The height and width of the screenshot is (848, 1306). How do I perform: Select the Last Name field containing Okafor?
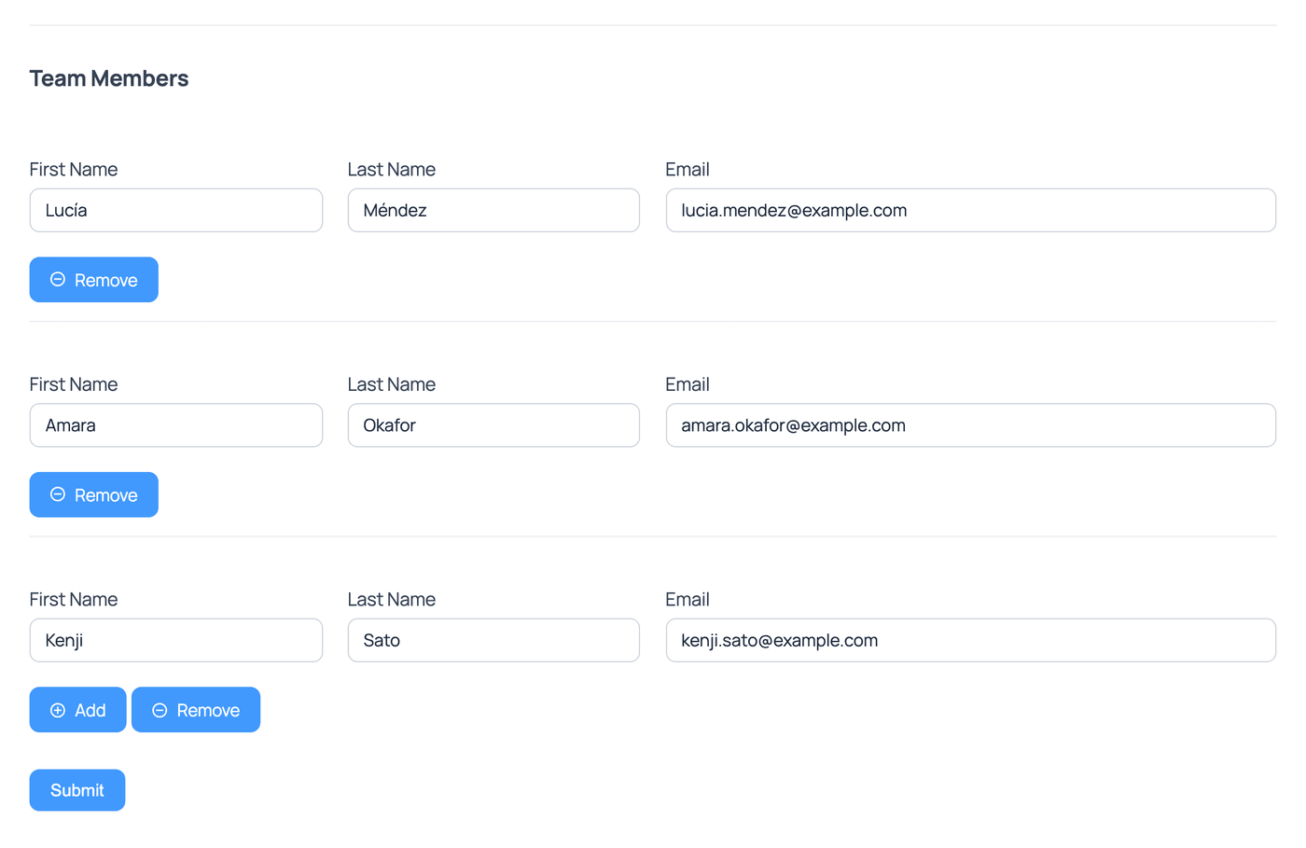point(493,425)
